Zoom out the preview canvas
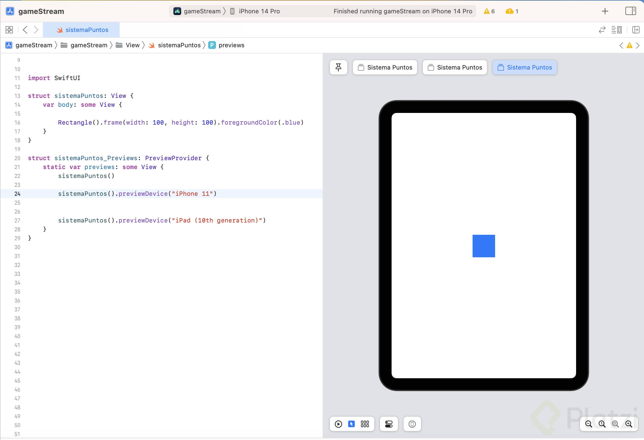The width and height of the screenshot is (644, 440). tap(589, 424)
